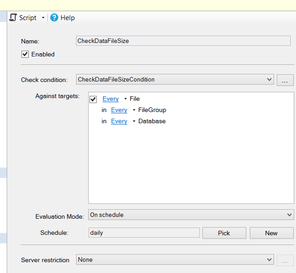Viewport: 296px width, 273px height.
Task: Uncheck the Enabled checkbox
Action: pyautogui.click(x=25, y=54)
